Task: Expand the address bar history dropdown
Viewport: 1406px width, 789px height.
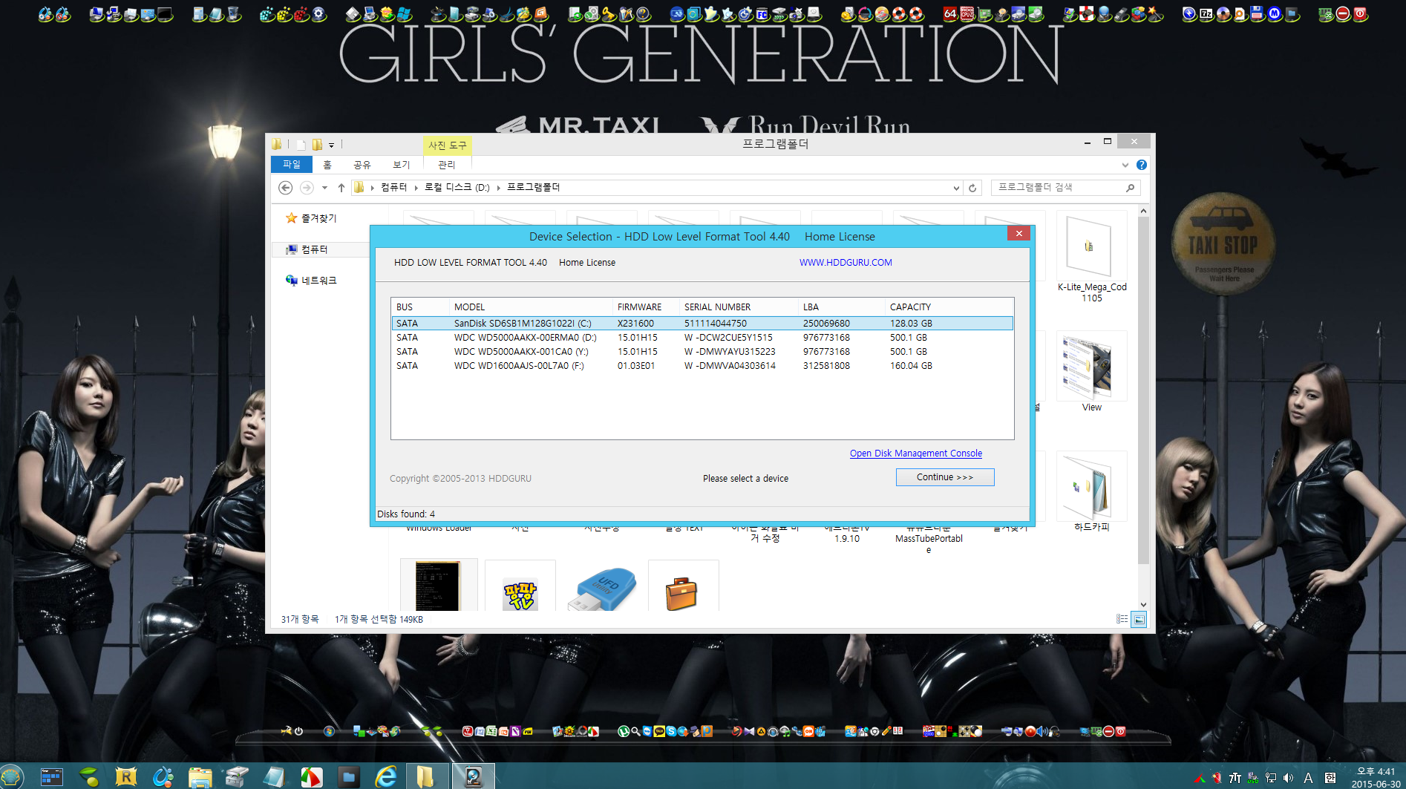Action: [956, 188]
